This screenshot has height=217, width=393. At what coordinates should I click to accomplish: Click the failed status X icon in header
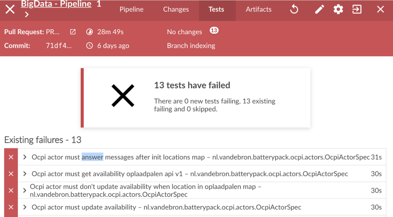(10, 10)
